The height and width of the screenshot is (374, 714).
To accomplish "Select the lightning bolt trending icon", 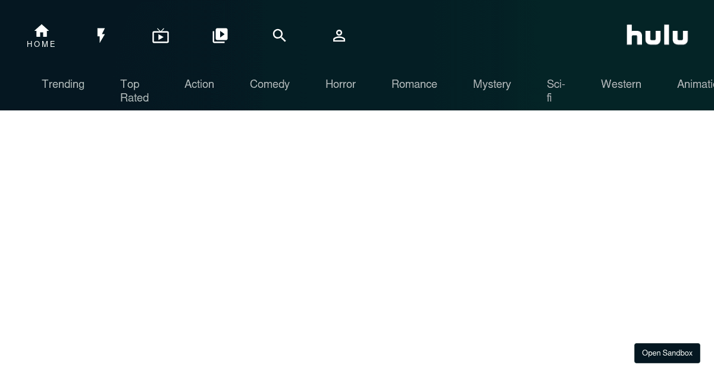I will (101, 36).
